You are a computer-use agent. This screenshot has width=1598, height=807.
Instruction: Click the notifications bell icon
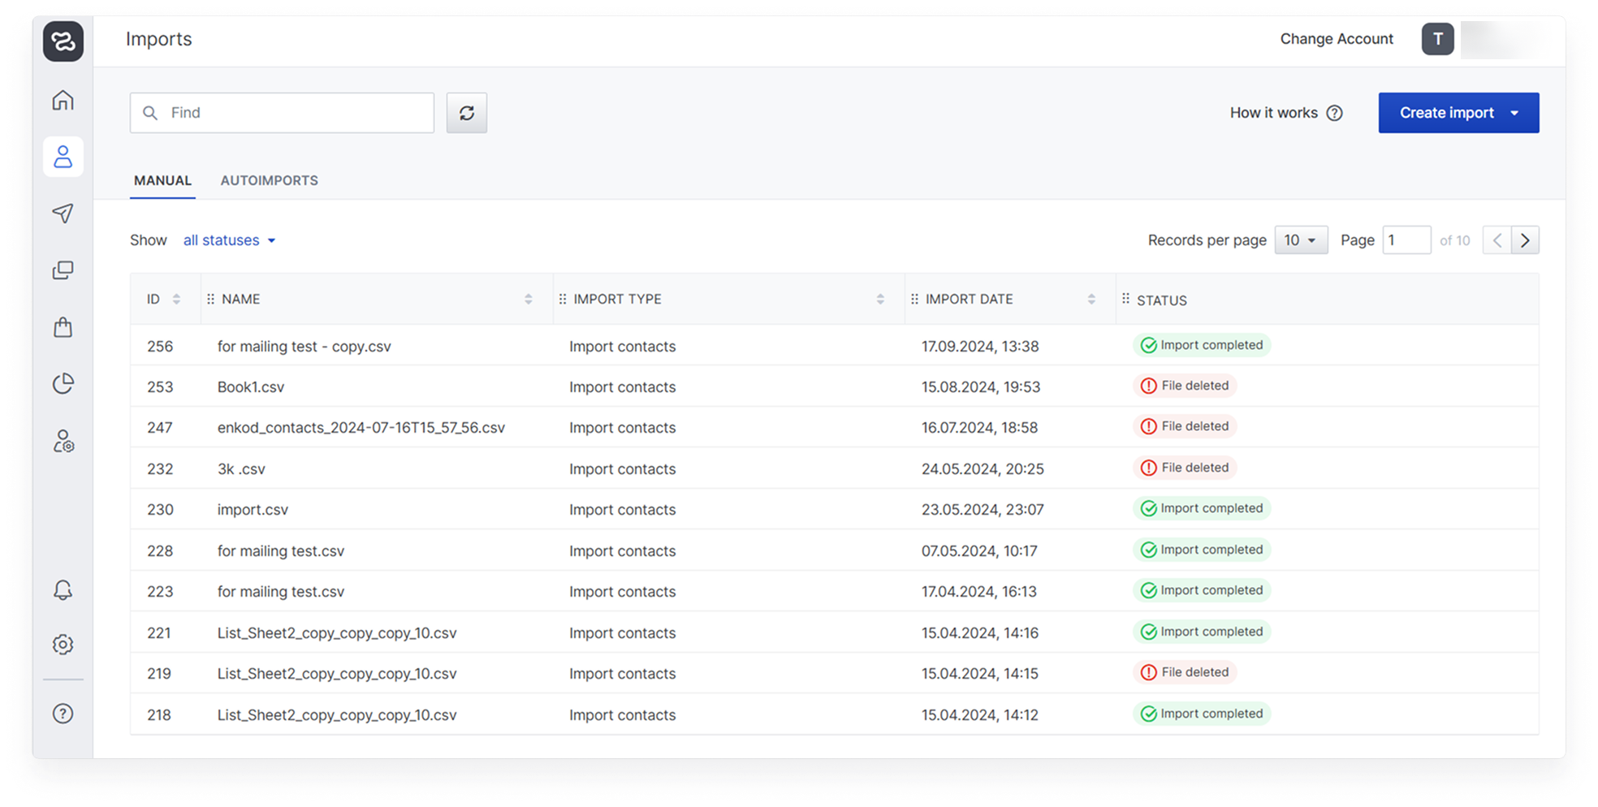[63, 589]
